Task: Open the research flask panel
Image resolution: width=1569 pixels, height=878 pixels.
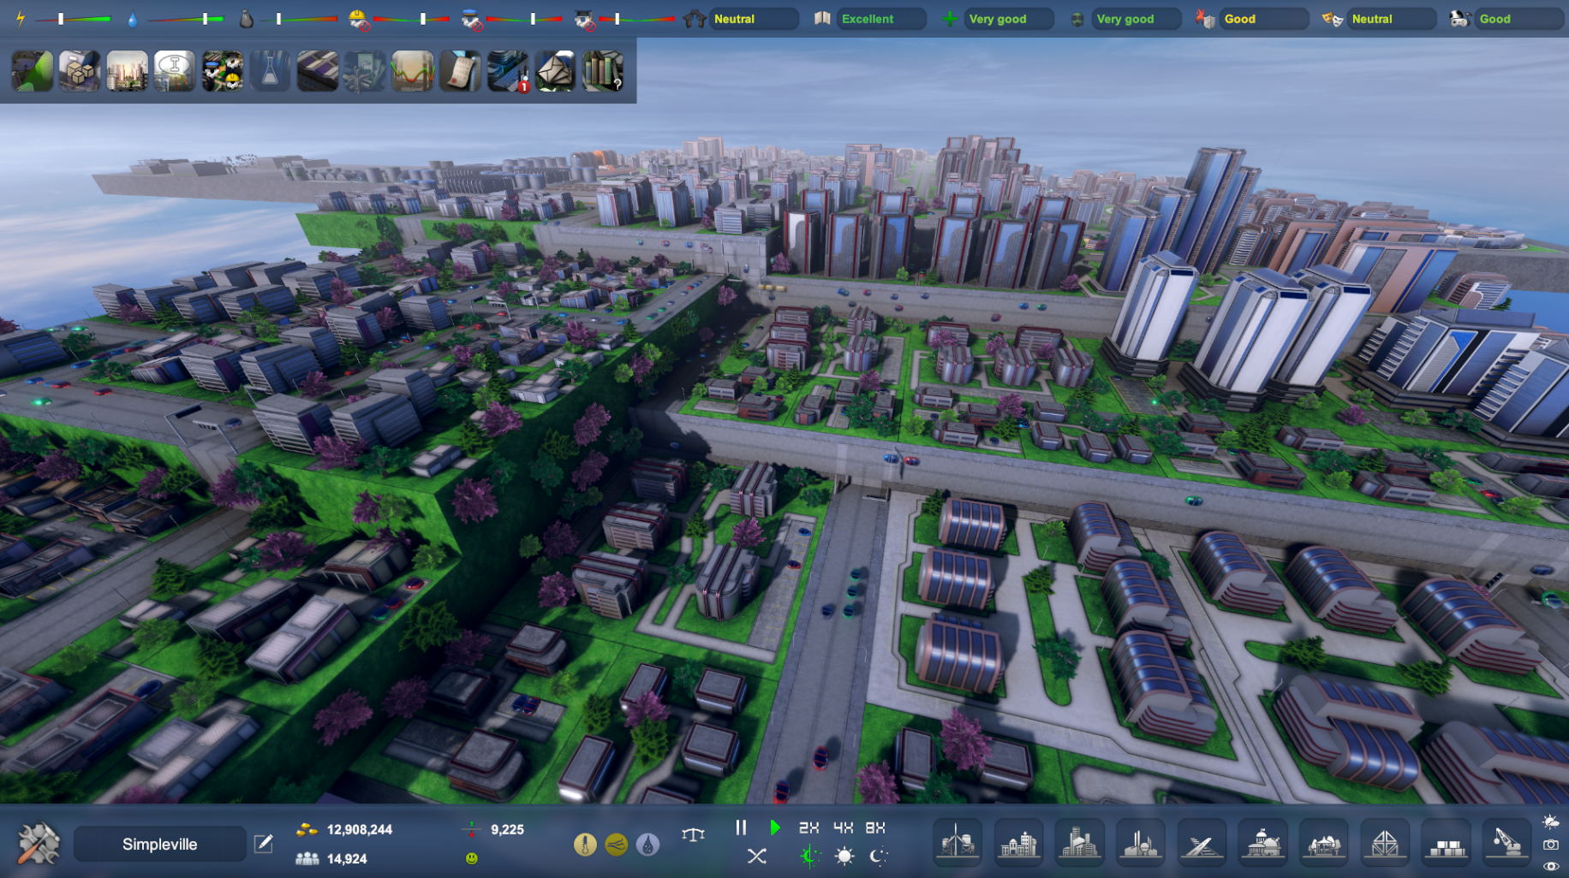Action: 270,71
